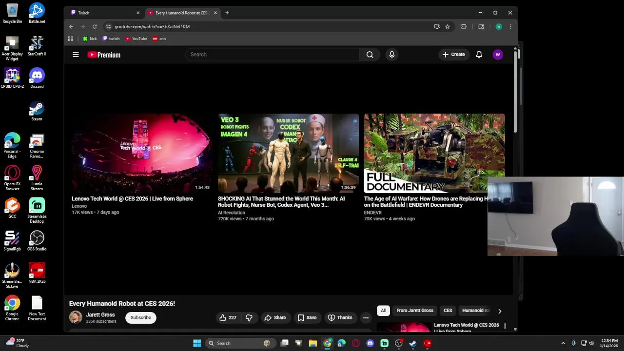
Task: Click the search magnifier button on YouTube
Action: [370, 55]
